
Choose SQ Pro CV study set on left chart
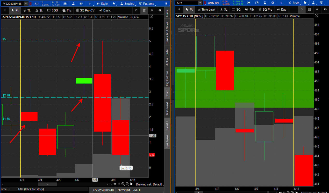point(85,10)
